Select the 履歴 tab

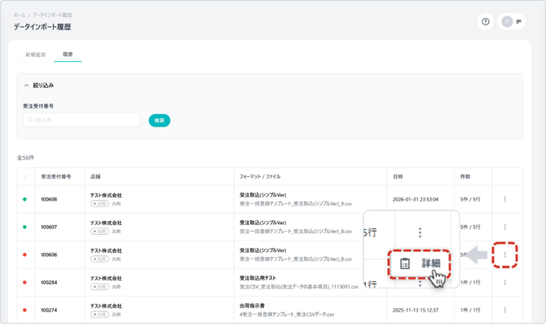click(x=68, y=55)
